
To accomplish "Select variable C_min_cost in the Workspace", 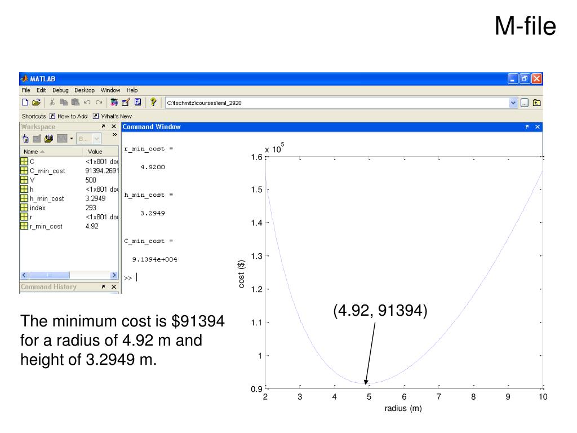I will 47,171.
